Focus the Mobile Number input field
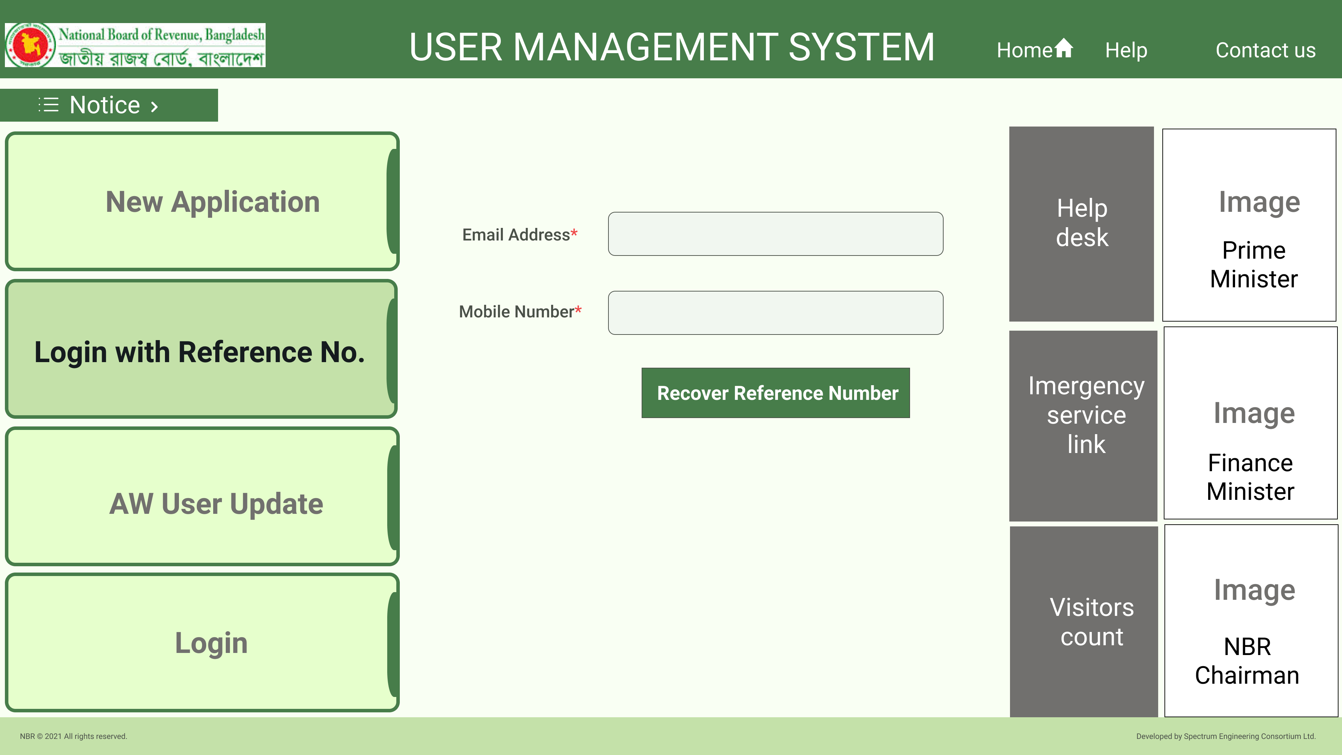Screen dimensions: 1342x755 pyautogui.click(x=776, y=312)
